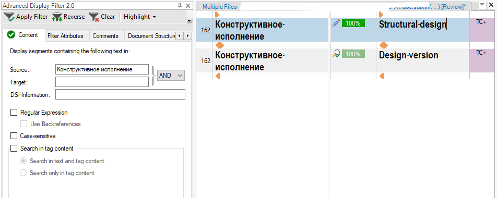Image resolution: width=497 pixels, height=198 pixels.
Task: Close the Advanced Display Filter panel
Action: 187,5
